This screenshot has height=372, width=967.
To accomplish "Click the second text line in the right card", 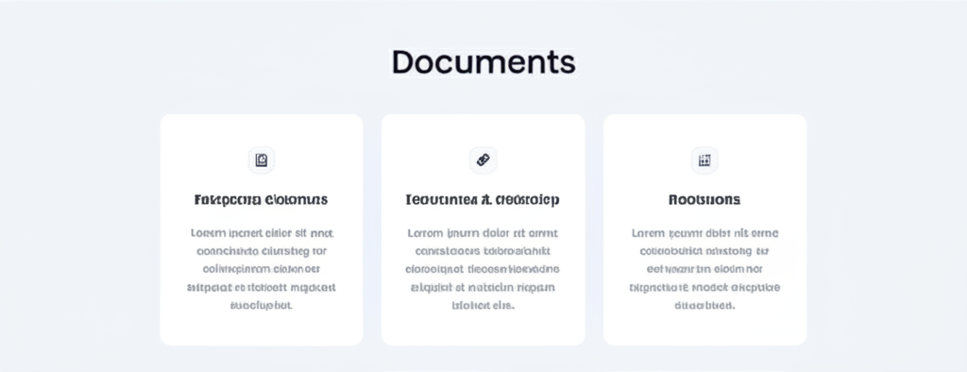I will pyautogui.click(x=704, y=251).
